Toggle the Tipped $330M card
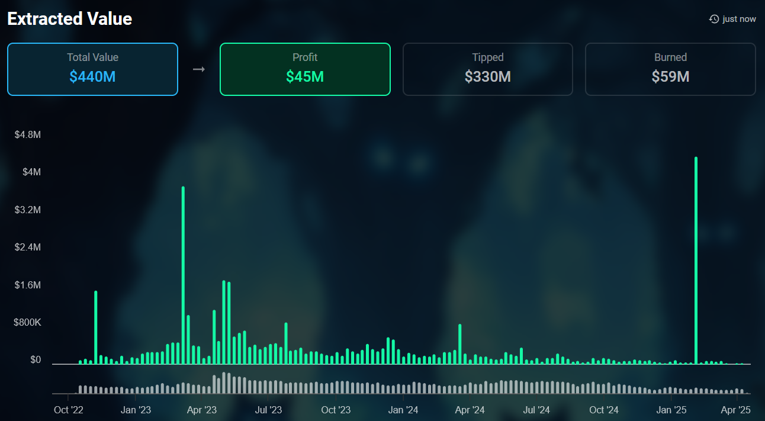765x421 pixels. pyautogui.click(x=488, y=69)
